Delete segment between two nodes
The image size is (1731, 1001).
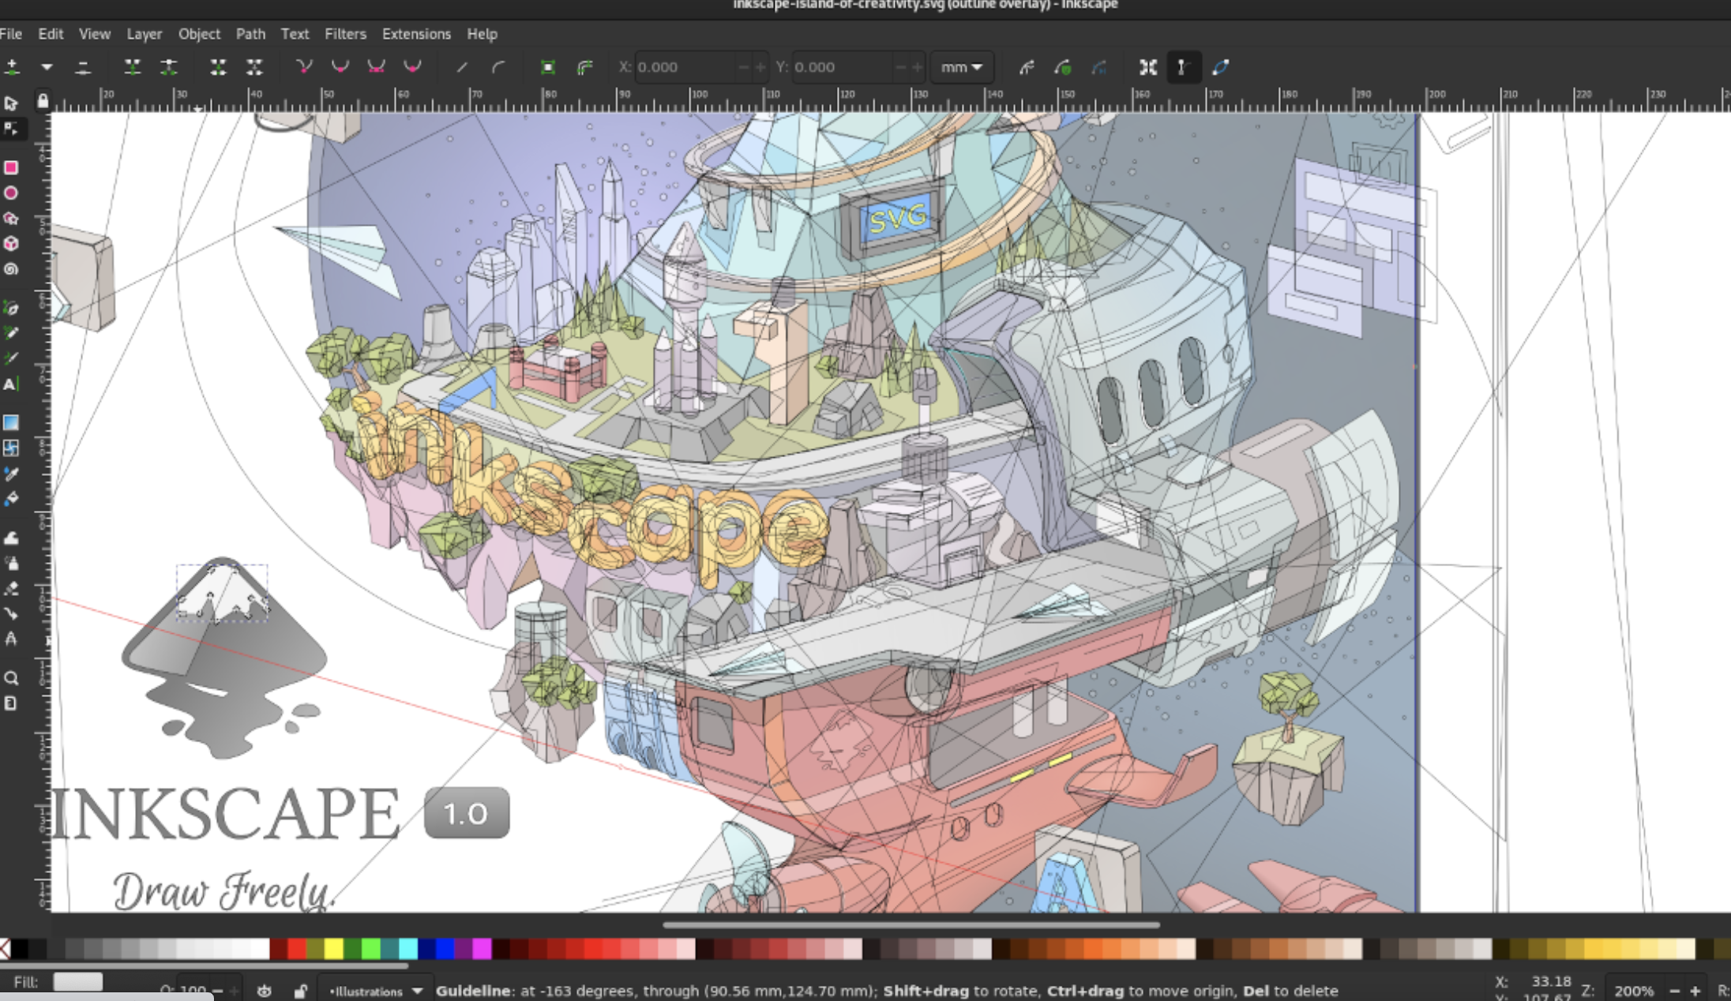254,67
